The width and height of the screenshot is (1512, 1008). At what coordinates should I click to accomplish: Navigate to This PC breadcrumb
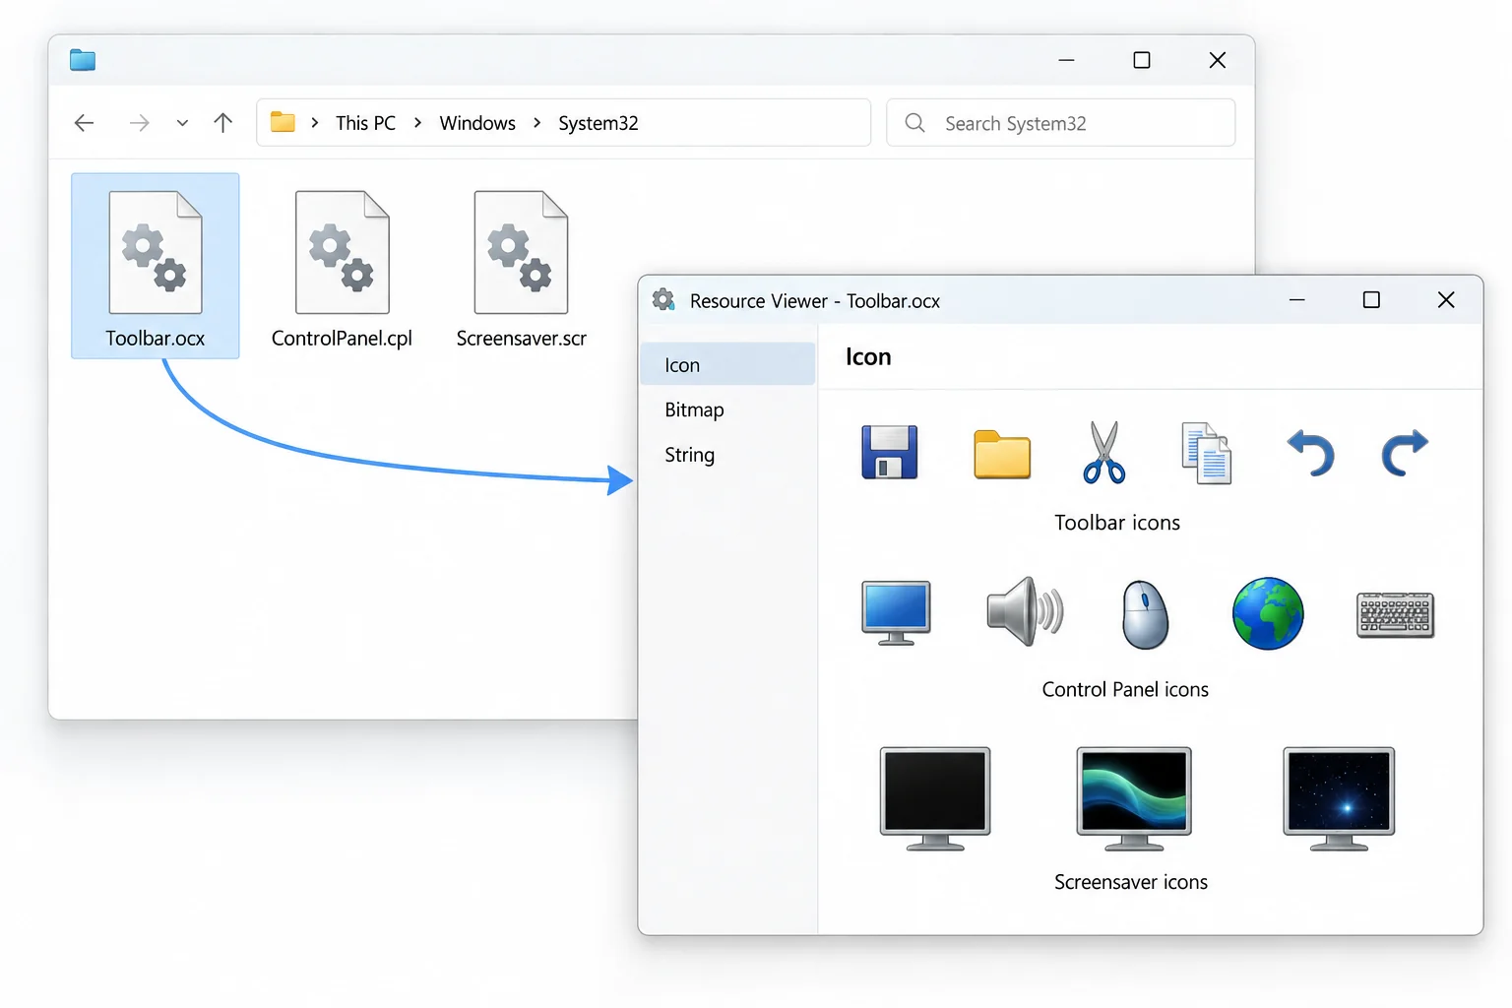(x=365, y=123)
